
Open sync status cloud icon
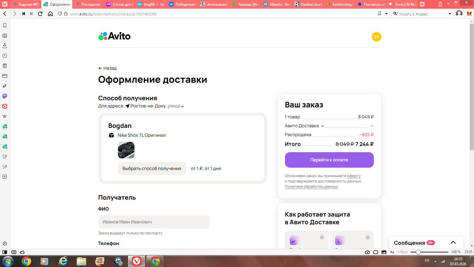[22, 252]
